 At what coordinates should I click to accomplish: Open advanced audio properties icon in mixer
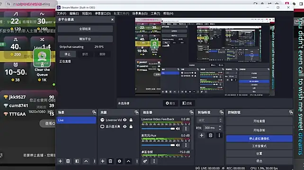pos(145,161)
